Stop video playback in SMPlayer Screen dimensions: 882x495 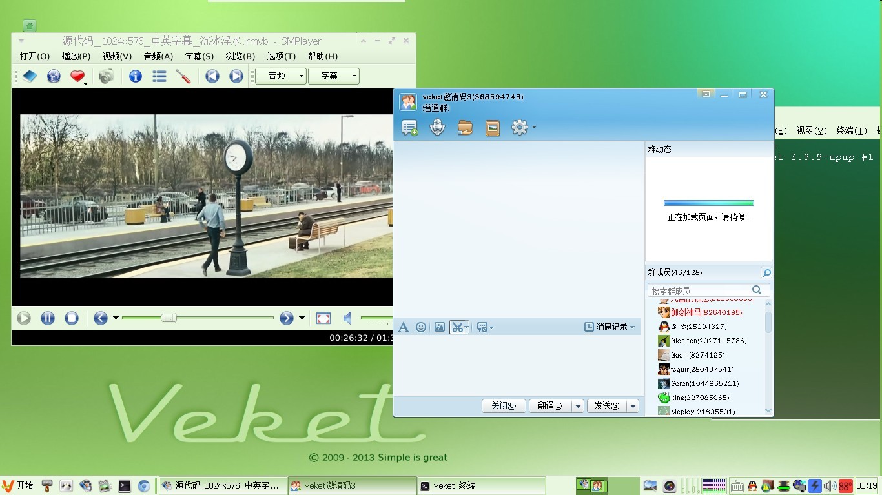[x=72, y=318]
